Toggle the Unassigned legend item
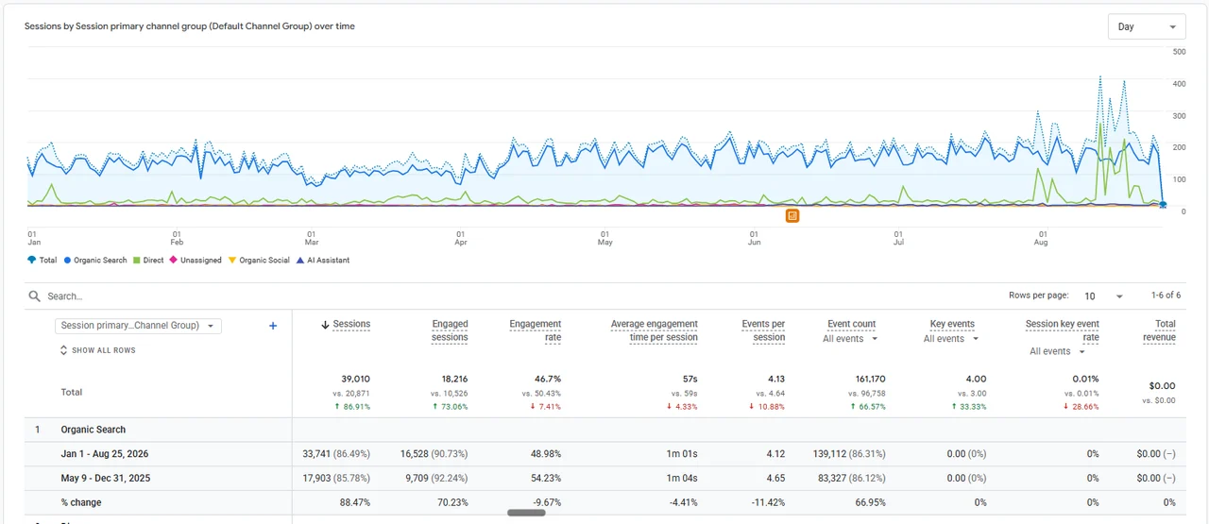The width and height of the screenshot is (1209, 524). tap(196, 260)
